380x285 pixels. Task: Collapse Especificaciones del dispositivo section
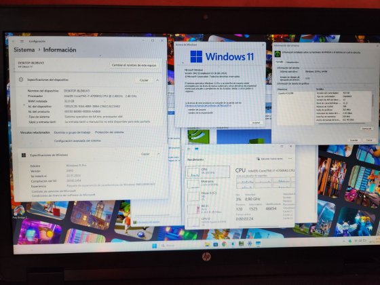pos(157,80)
